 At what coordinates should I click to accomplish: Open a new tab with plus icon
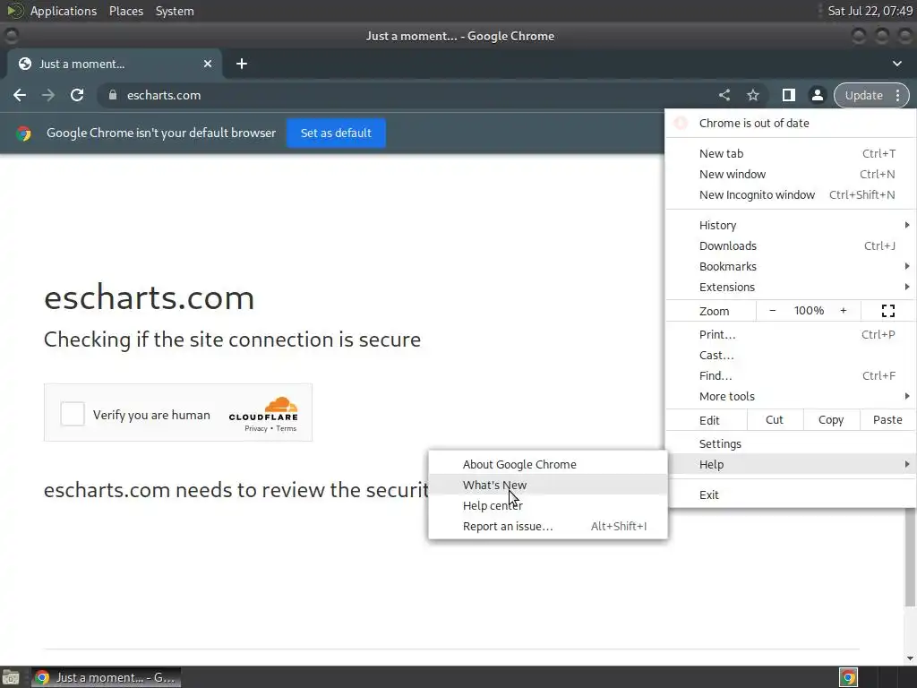[242, 64]
